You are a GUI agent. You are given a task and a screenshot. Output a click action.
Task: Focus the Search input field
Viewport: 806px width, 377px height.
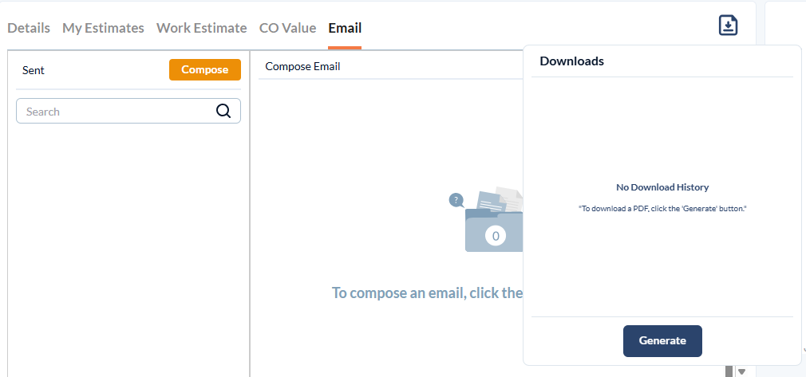coord(128,111)
